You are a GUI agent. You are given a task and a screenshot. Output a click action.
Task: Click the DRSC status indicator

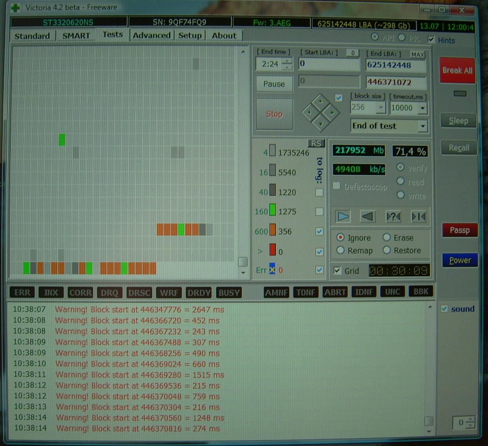coord(139,292)
